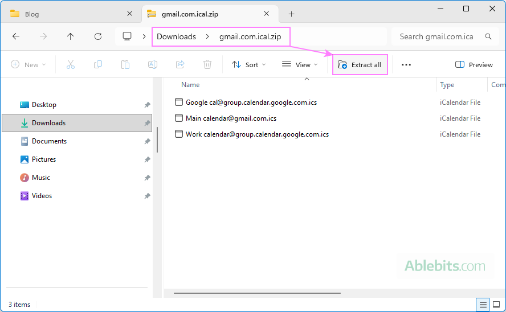The height and width of the screenshot is (312, 506).
Task: Open Downloads in the address bar
Action: [x=176, y=37]
